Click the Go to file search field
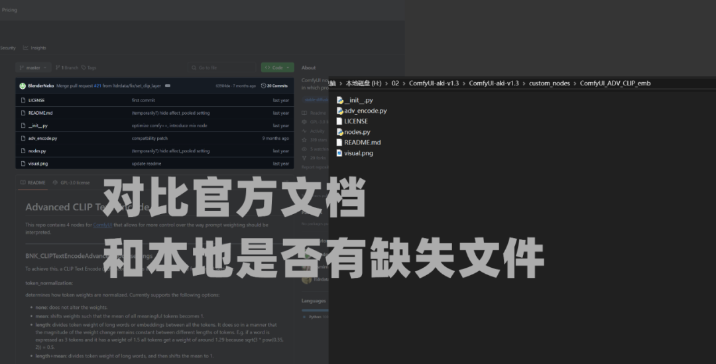Screen dimensions: 716x364 pos(221,68)
